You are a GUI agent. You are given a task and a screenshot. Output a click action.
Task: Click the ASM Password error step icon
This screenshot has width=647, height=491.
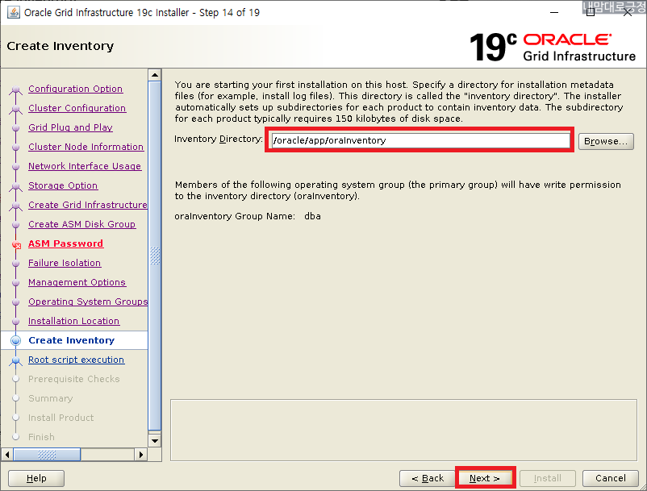(x=16, y=245)
